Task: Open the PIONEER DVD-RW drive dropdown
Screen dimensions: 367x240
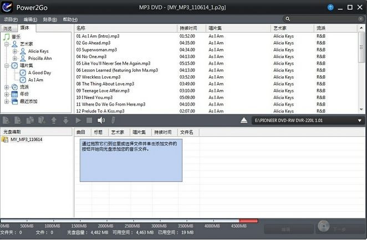Action: pyautogui.click(x=359, y=121)
